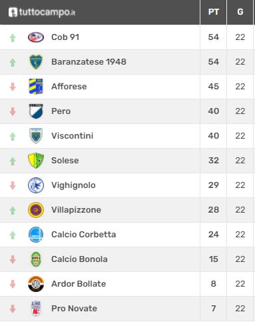Click the Cob 91 team crest
Image resolution: width=255 pixels, height=322 pixels.
tap(36, 37)
